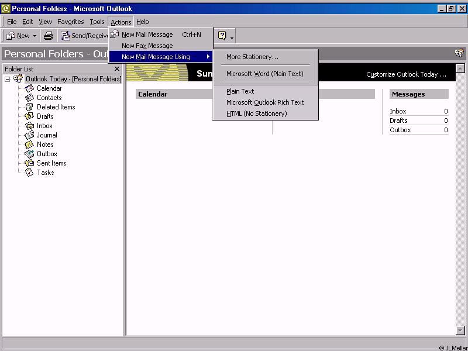Select More Stationery option
Image resolution: width=468 pixels, height=351 pixels.
266,57
